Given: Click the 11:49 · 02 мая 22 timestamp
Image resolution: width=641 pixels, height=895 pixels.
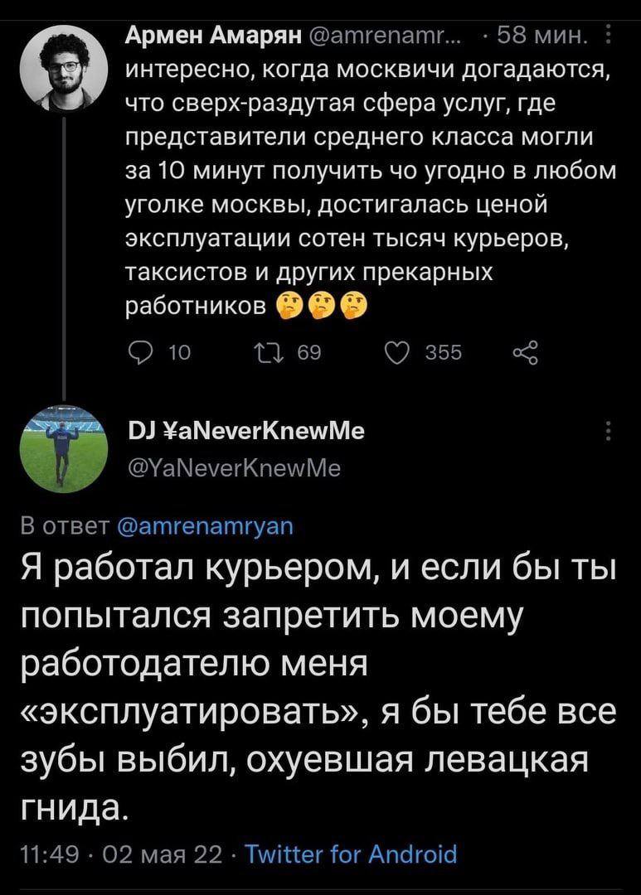Looking at the screenshot, I should coord(122,854).
